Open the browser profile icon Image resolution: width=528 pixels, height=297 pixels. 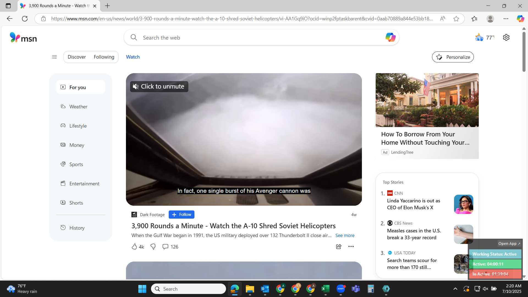[x=490, y=19]
